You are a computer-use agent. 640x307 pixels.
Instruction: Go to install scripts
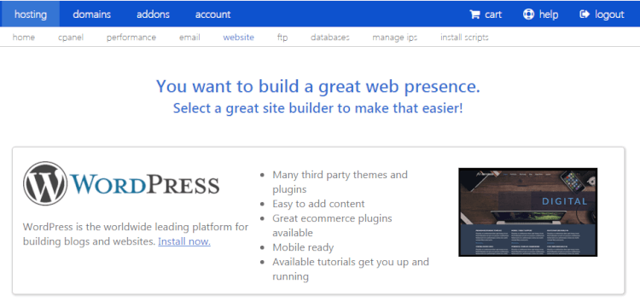(x=464, y=38)
